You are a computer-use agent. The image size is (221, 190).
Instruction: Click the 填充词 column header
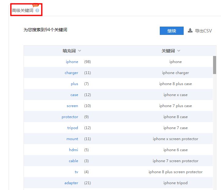pos(69,51)
